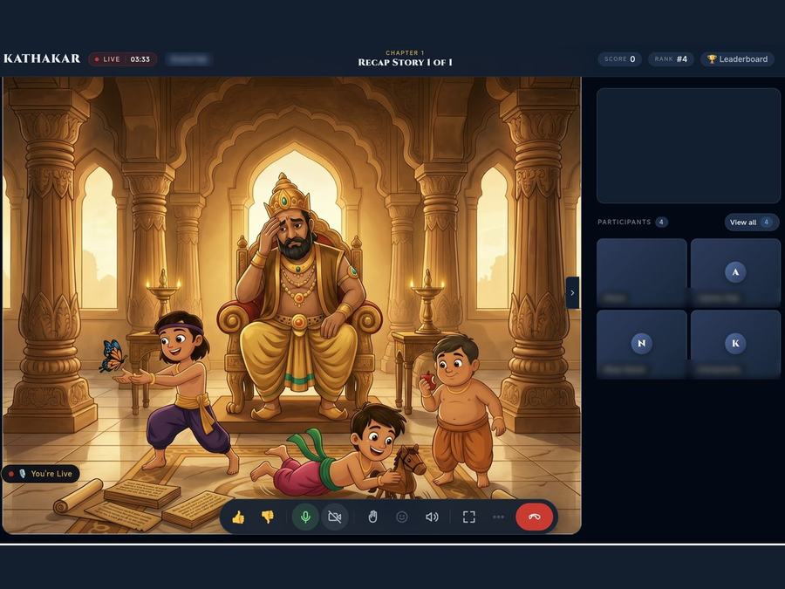The width and height of the screenshot is (785, 589).
Task: Open the three-dot more options menu
Action: click(498, 517)
